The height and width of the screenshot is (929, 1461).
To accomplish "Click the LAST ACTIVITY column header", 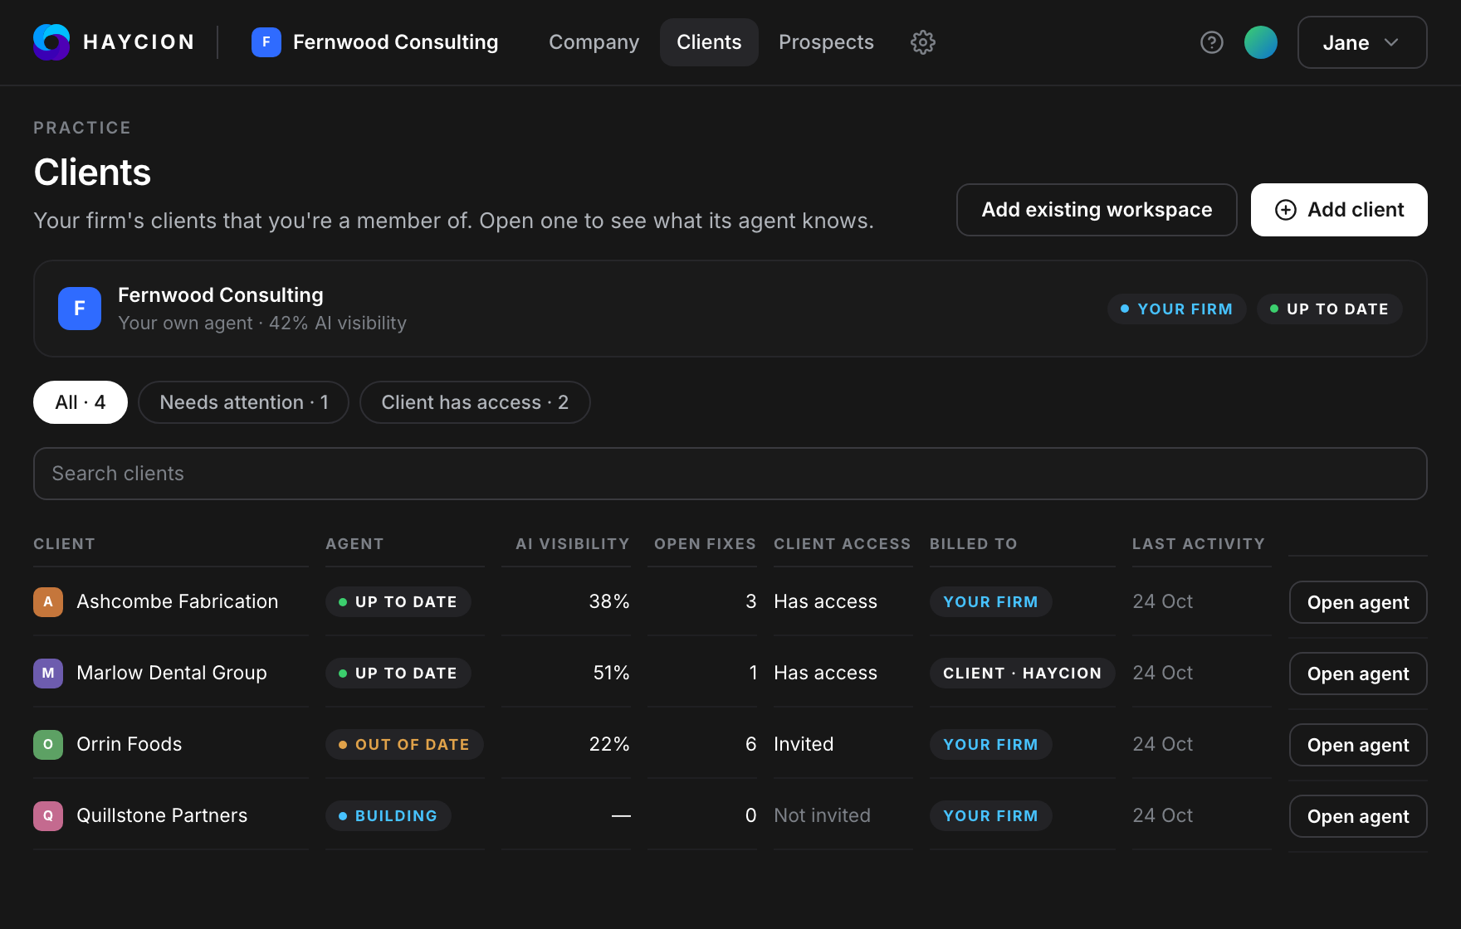I will tap(1199, 544).
